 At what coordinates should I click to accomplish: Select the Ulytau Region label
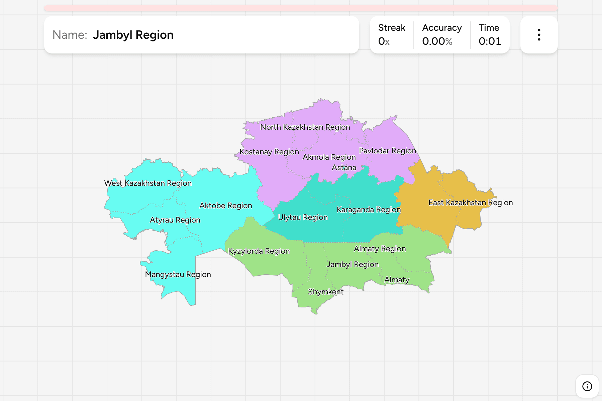click(x=303, y=217)
